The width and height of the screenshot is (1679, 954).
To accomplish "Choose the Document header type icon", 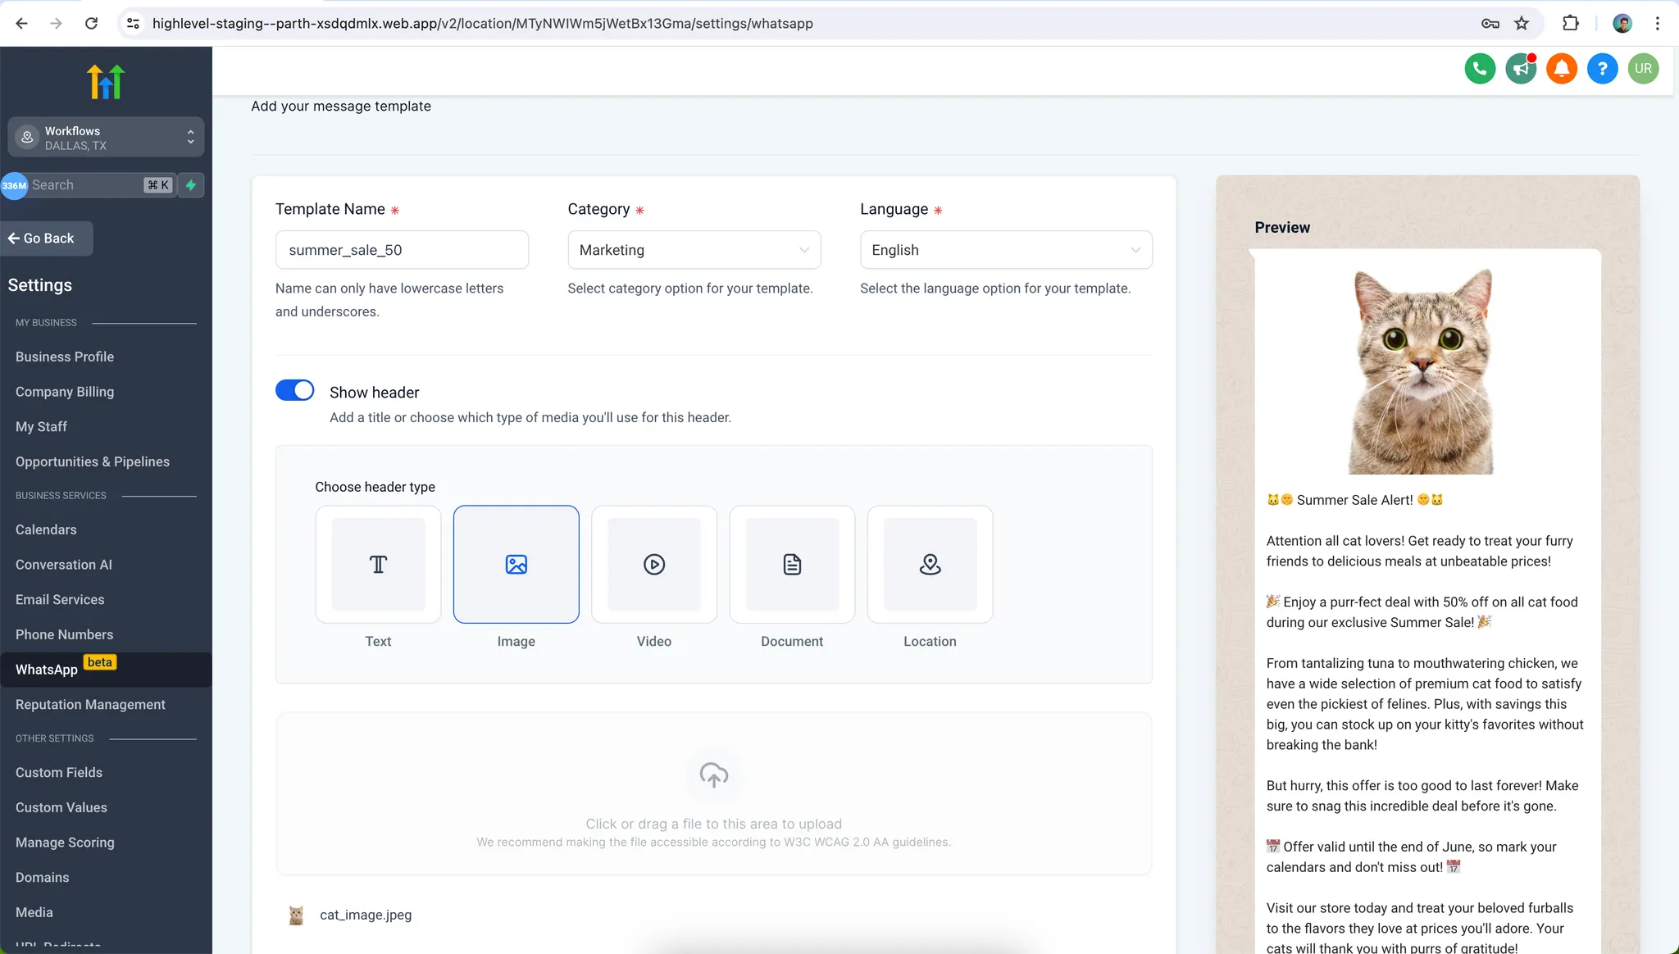I will pos(791,565).
